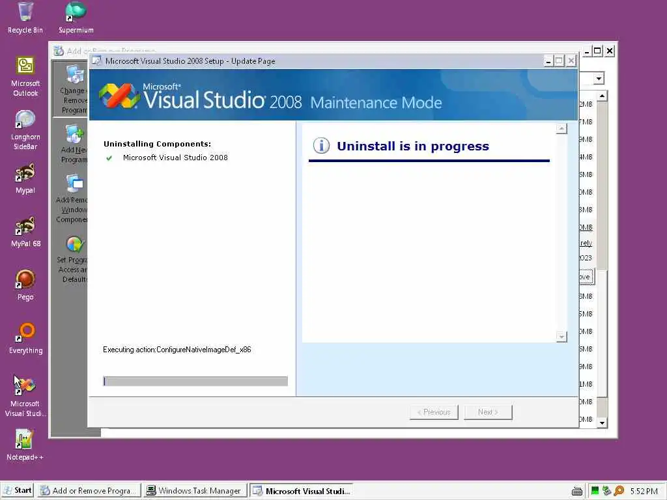The height and width of the screenshot is (500, 667).
Task: Open the keyboard tray icon
Action: tap(577, 492)
